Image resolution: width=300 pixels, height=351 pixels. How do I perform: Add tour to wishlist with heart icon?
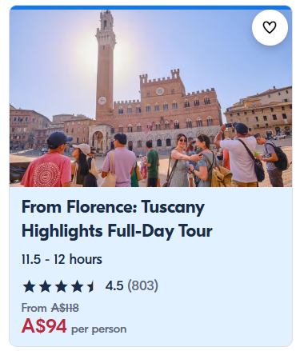(x=270, y=27)
